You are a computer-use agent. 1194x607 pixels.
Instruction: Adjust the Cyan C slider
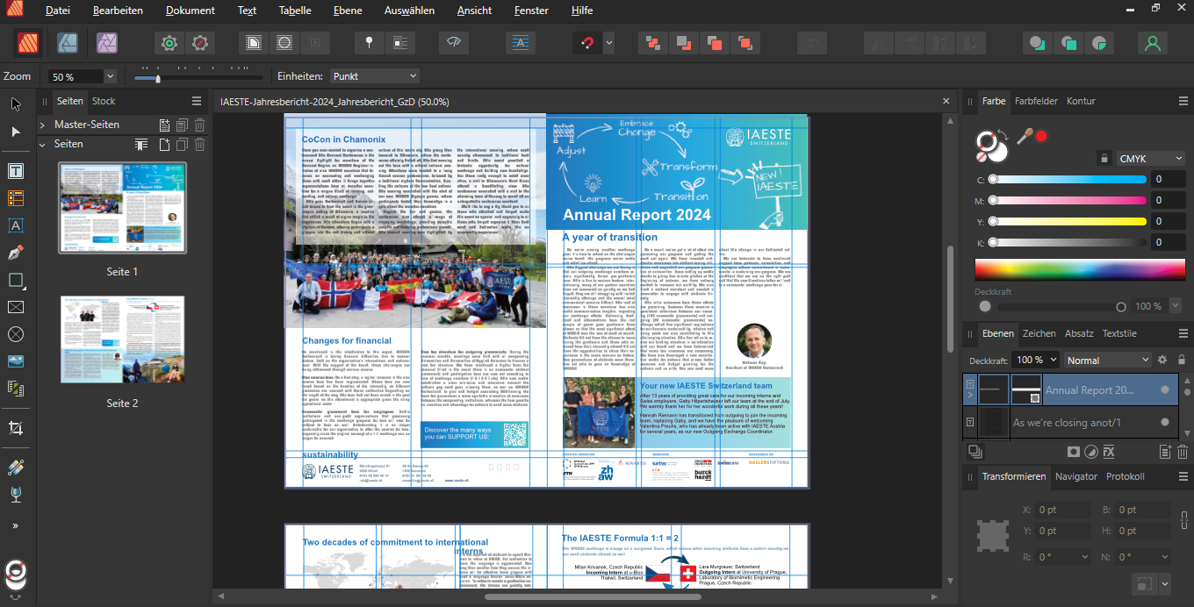1068,179
